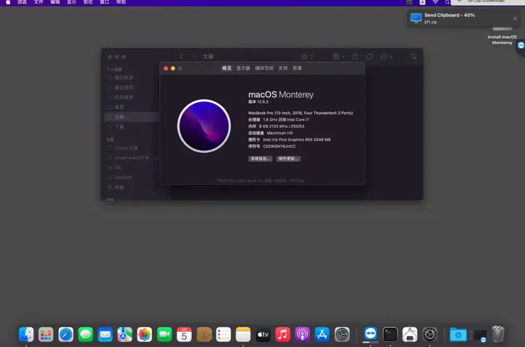Open App Store from the Dock
525x347 pixels.
coord(322,334)
